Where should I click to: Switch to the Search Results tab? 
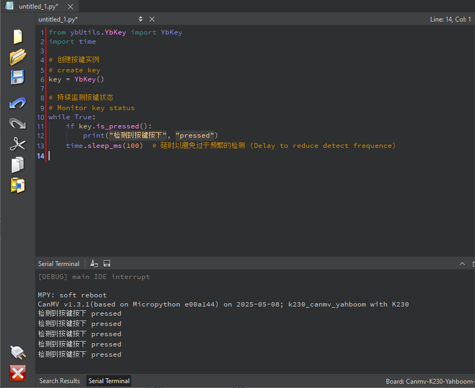point(60,381)
